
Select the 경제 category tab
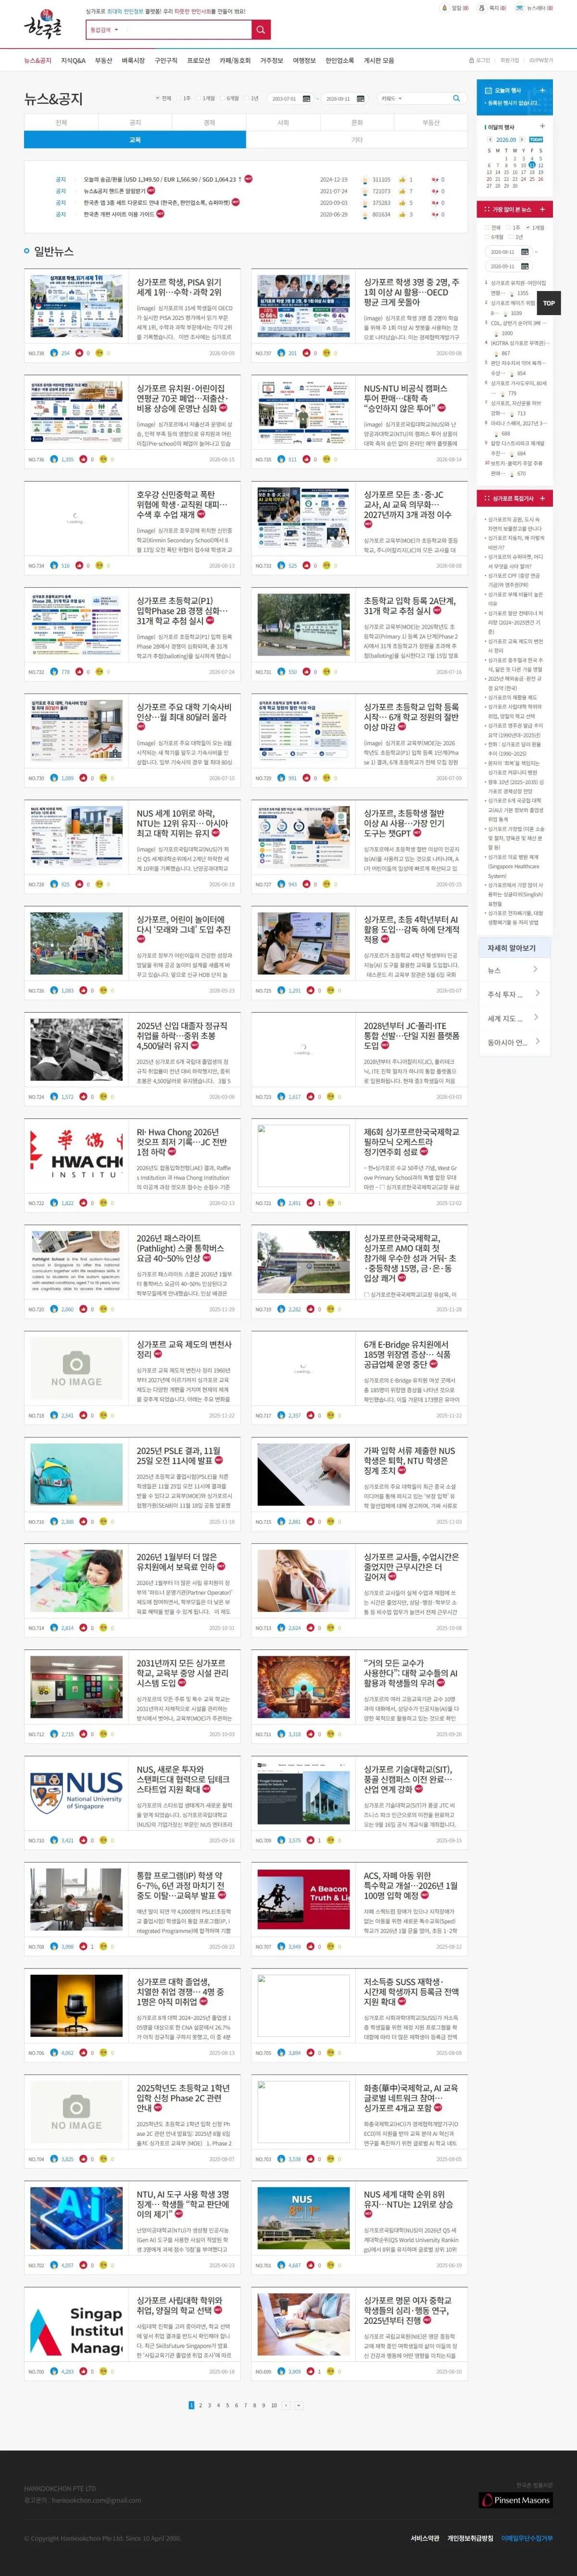click(209, 122)
